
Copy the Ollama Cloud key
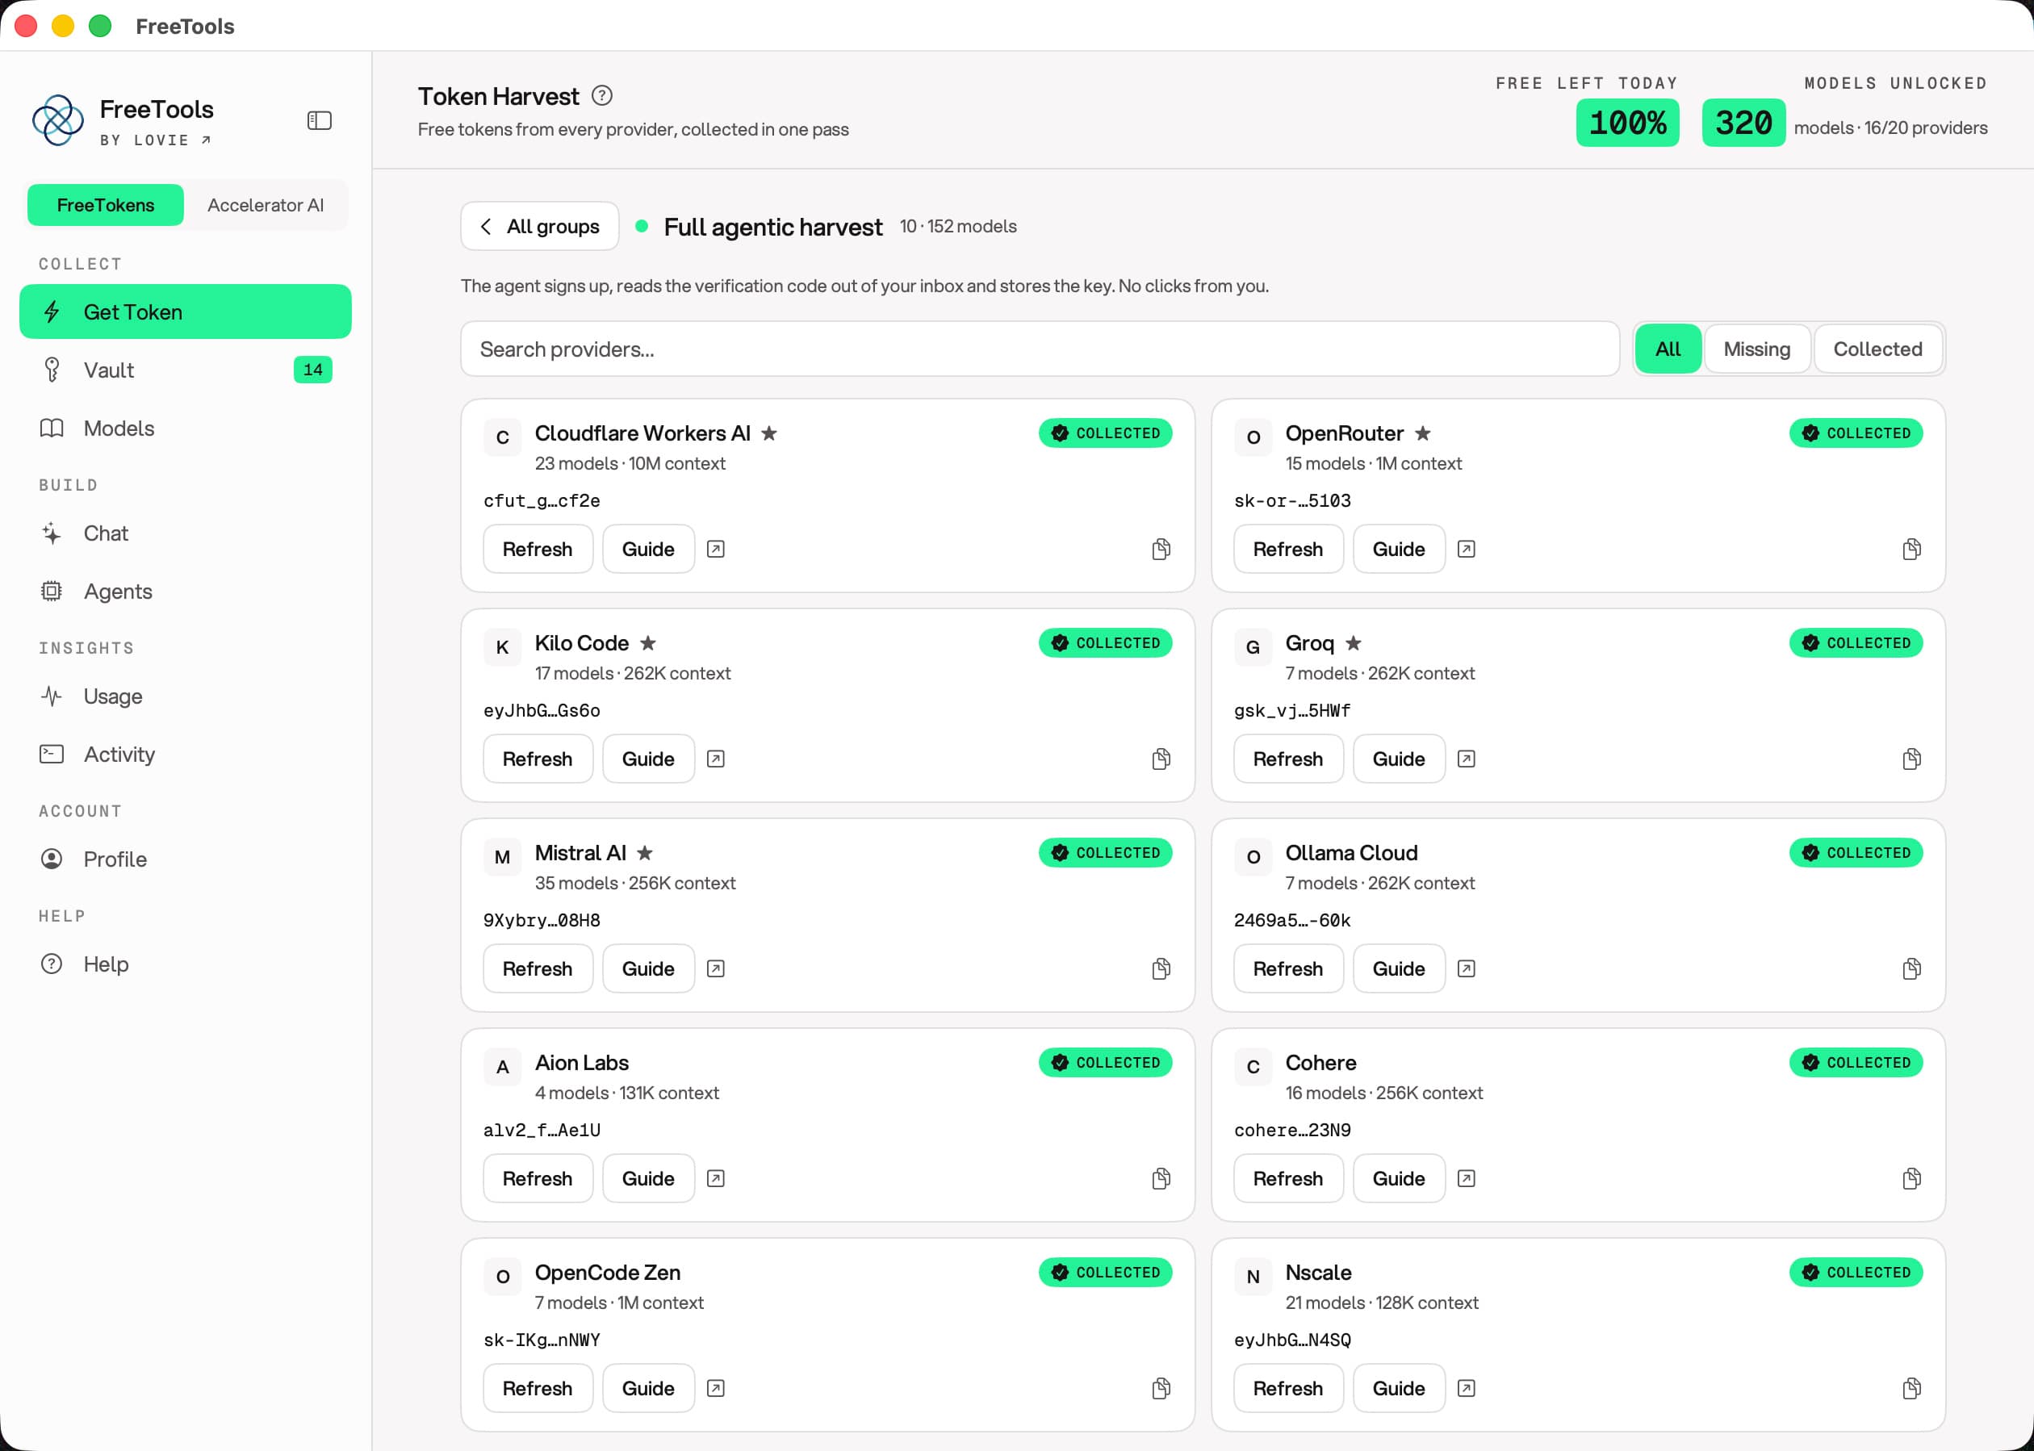1911,968
